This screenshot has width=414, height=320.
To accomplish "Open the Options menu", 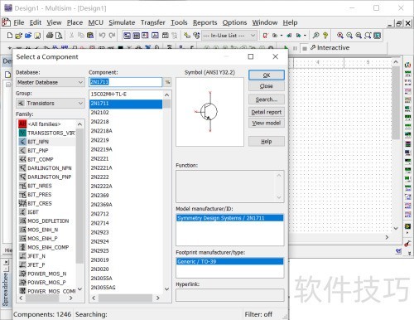I will click(234, 22).
